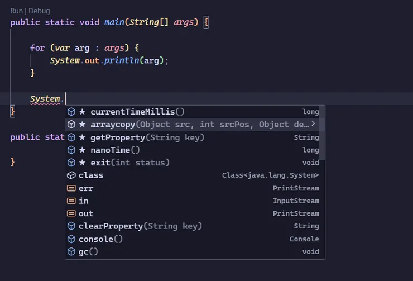Image resolution: width=413 pixels, height=281 pixels.
Task: Click the method icon next to nanoTime()
Action: [x=71, y=150]
